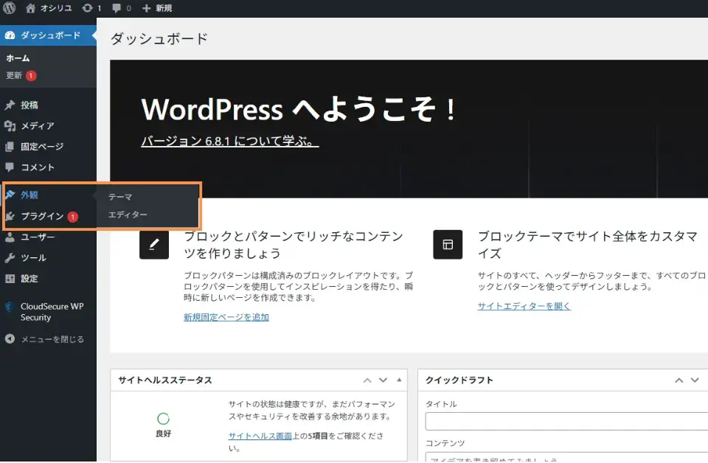Screen dimensions: 708x463
Task: Click the 良好 site health circle indicator
Action: (x=163, y=419)
